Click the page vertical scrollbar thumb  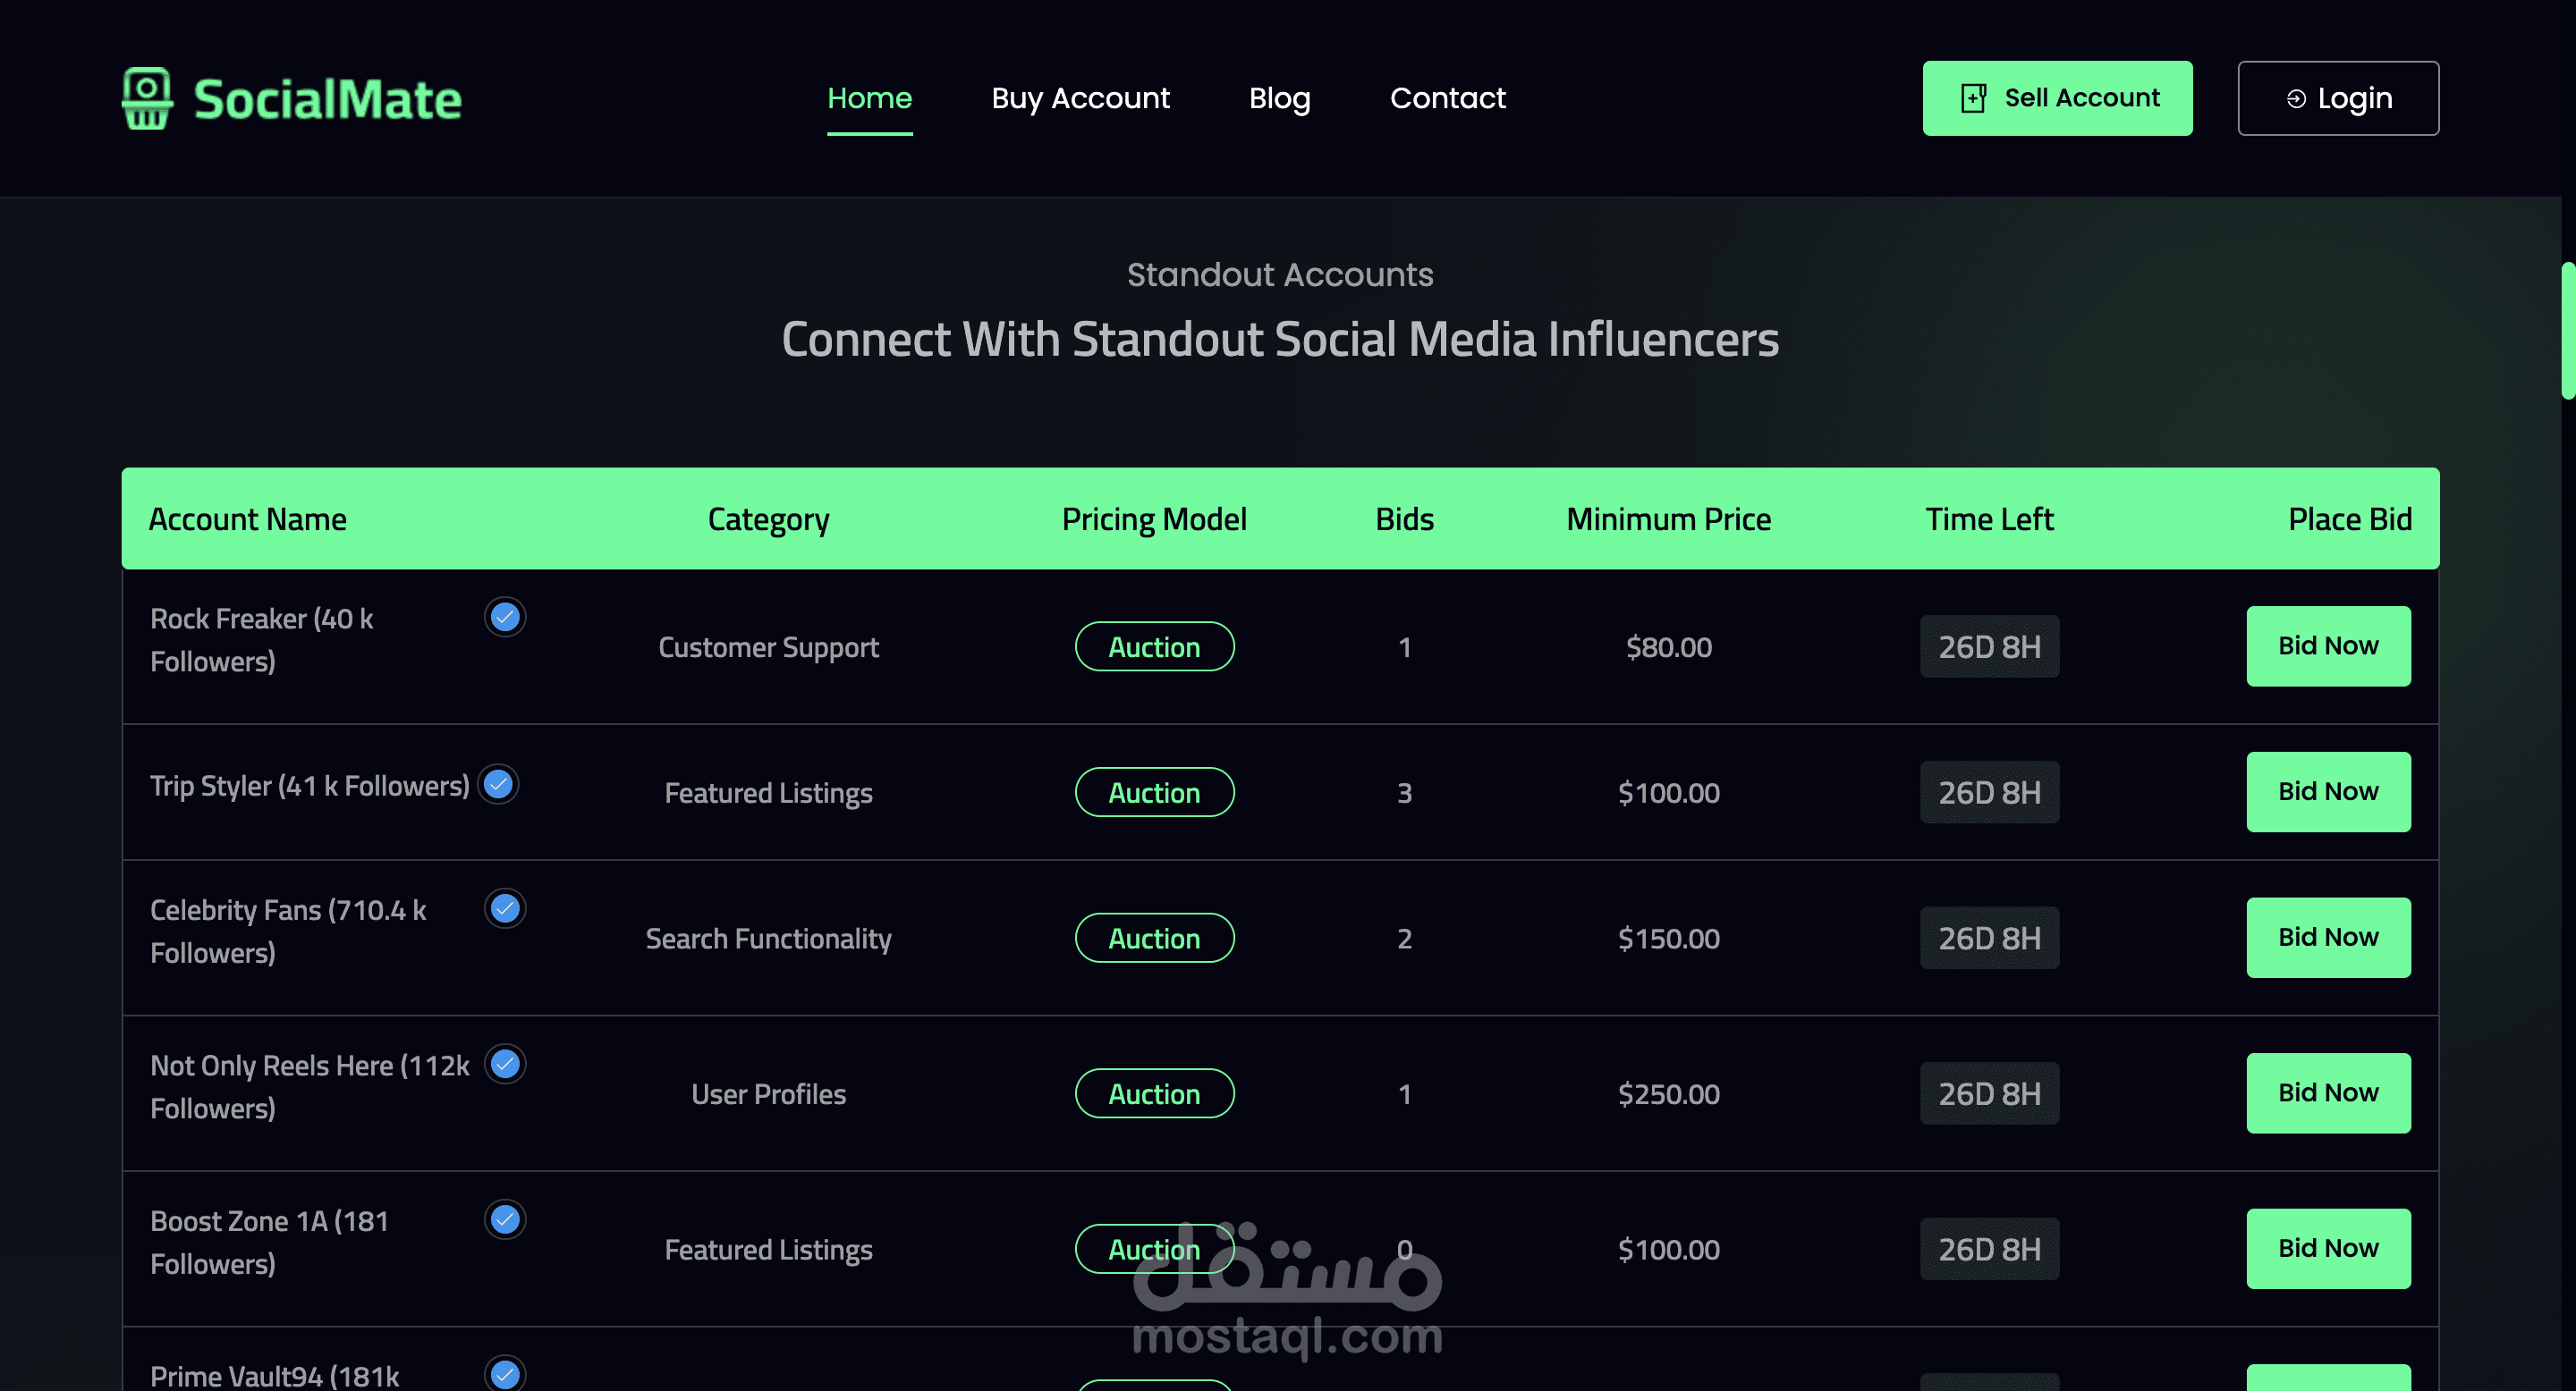click(2567, 330)
